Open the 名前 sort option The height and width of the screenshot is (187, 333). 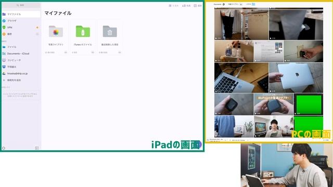point(186,6)
